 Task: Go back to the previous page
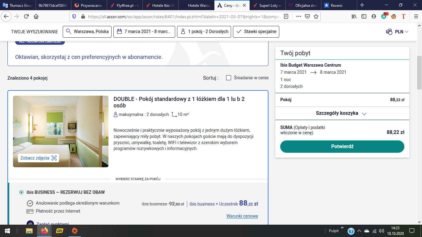point(7,17)
